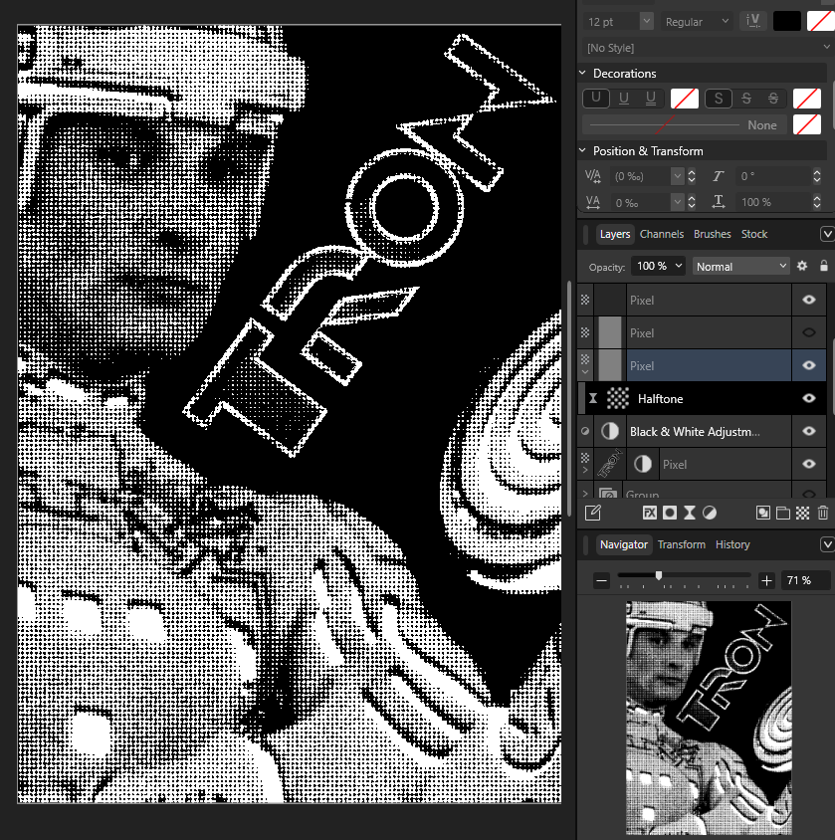This screenshot has height=840, width=835.
Task: Click the tracking V/A icon with parentheses value
Action: pos(593,176)
